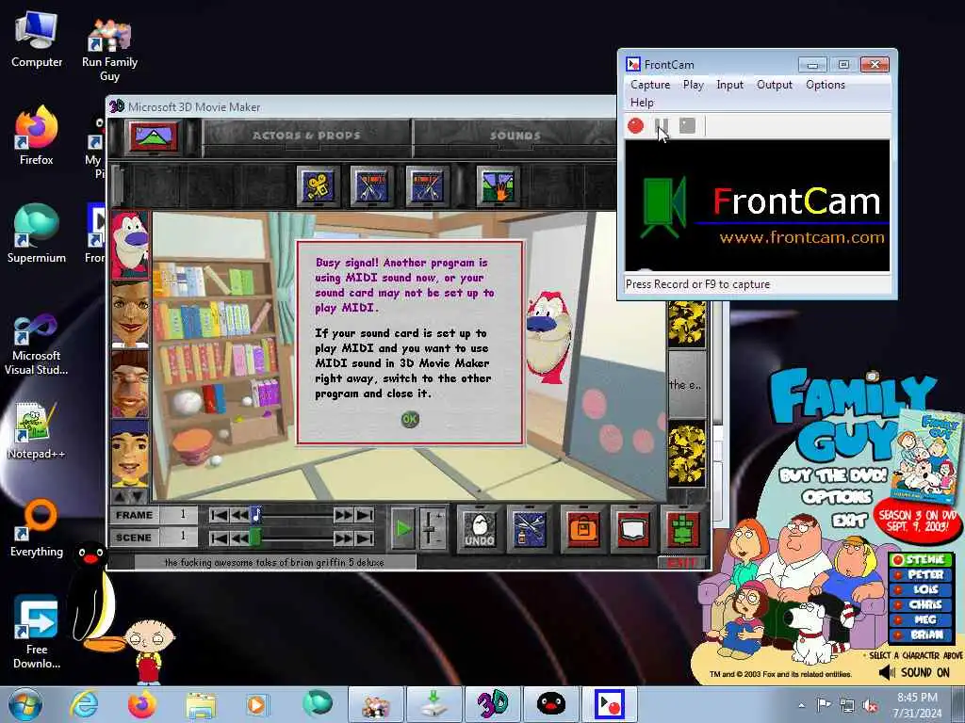Click Buy the DVD! in Family Guy widget
Viewport: 965px width, 723px height.
833,475
